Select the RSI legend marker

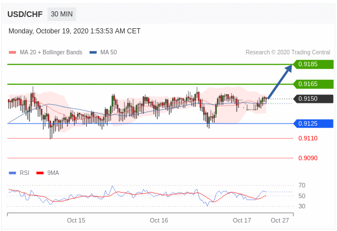[x=12, y=173]
